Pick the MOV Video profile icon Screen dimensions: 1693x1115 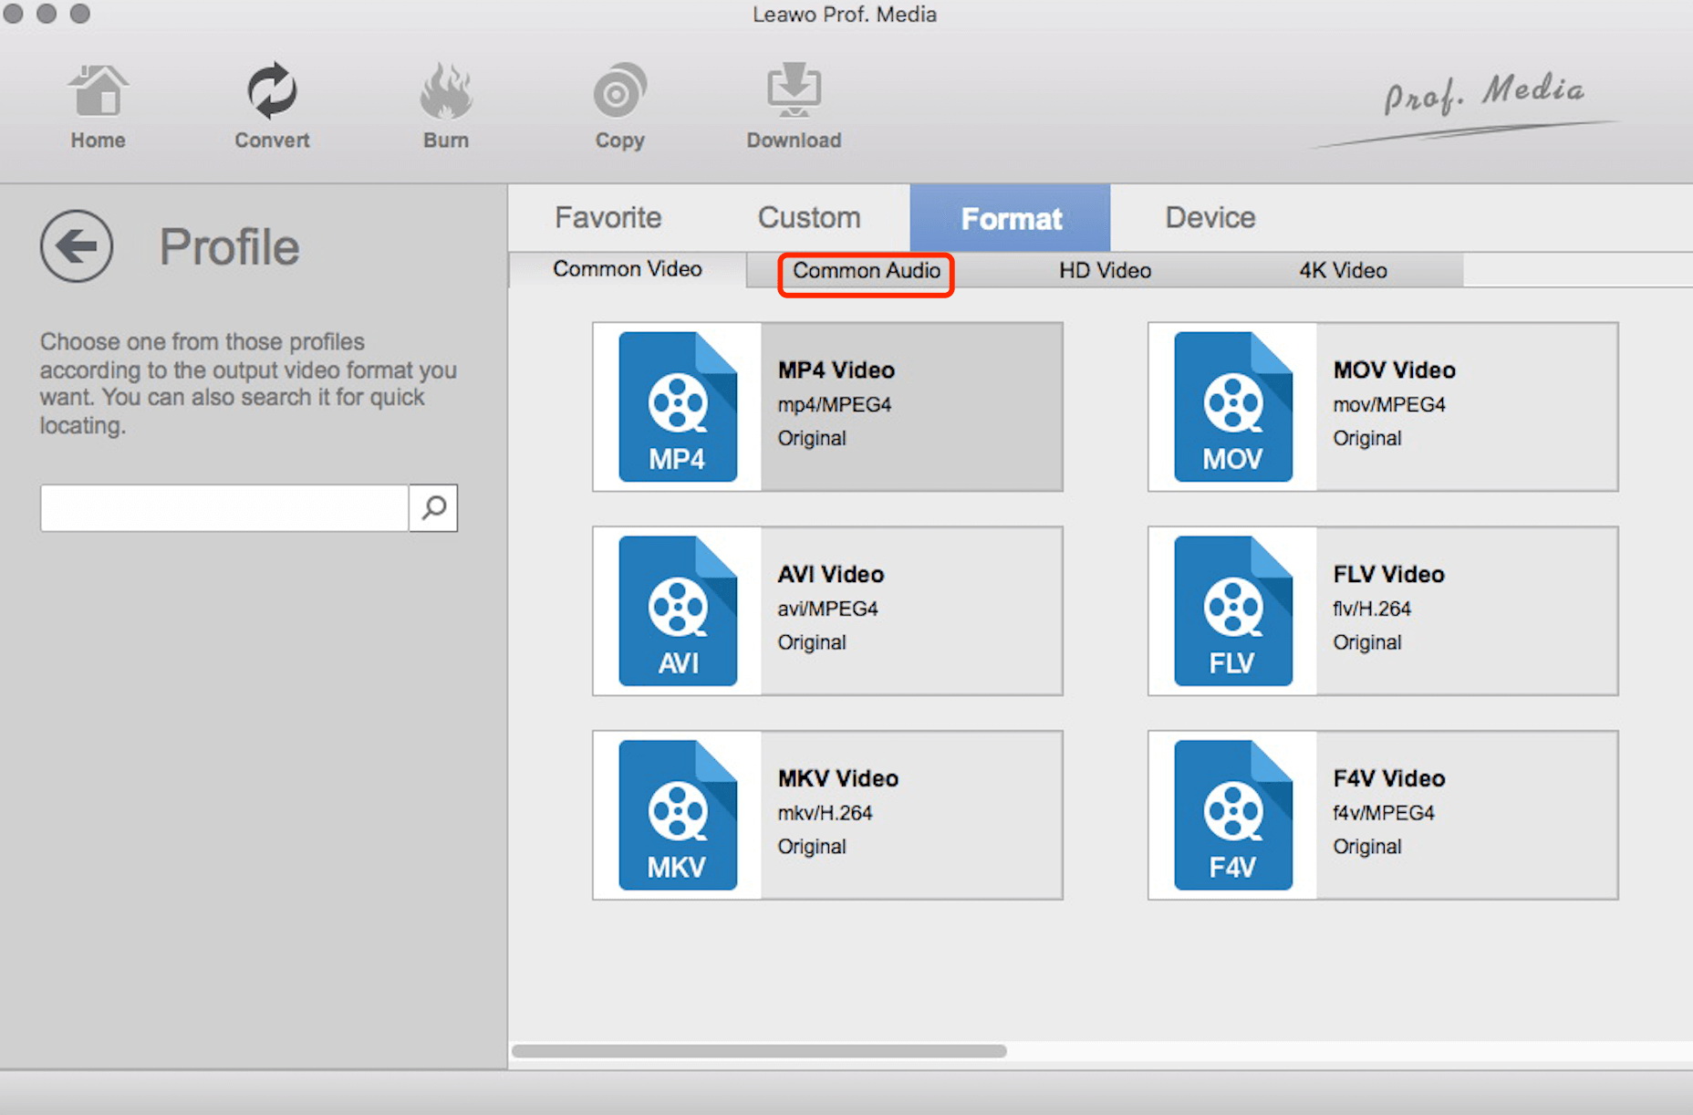click(x=1231, y=406)
